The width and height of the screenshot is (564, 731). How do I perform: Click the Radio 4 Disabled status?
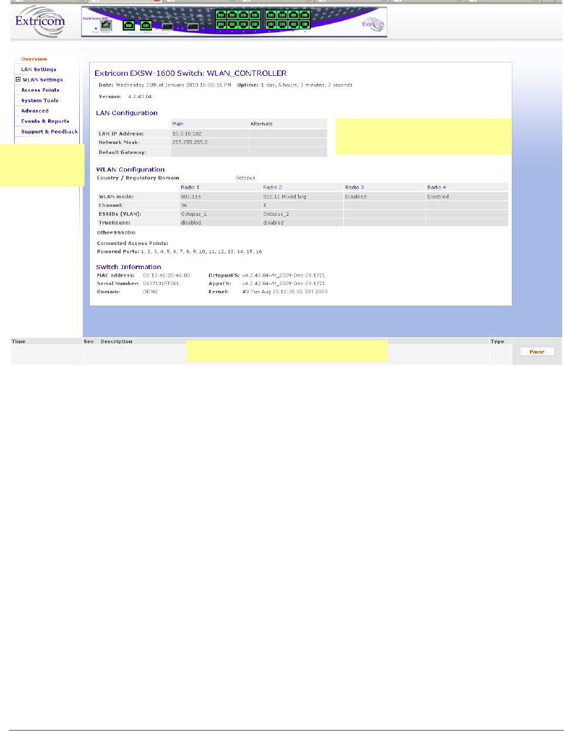click(x=438, y=197)
